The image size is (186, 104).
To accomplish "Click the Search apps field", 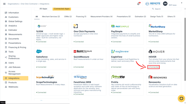I will pos(166,9).
